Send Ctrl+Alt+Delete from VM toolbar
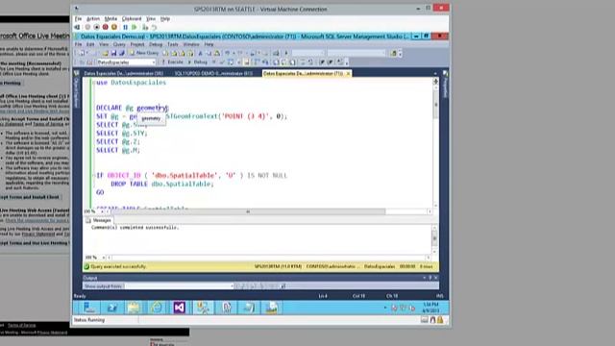The height and width of the screenshot is (346, 615). click(x=77, y=27)
